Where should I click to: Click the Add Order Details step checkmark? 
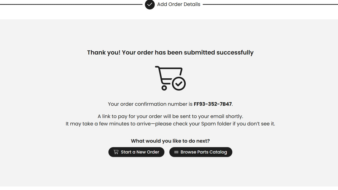coord(150,4)
